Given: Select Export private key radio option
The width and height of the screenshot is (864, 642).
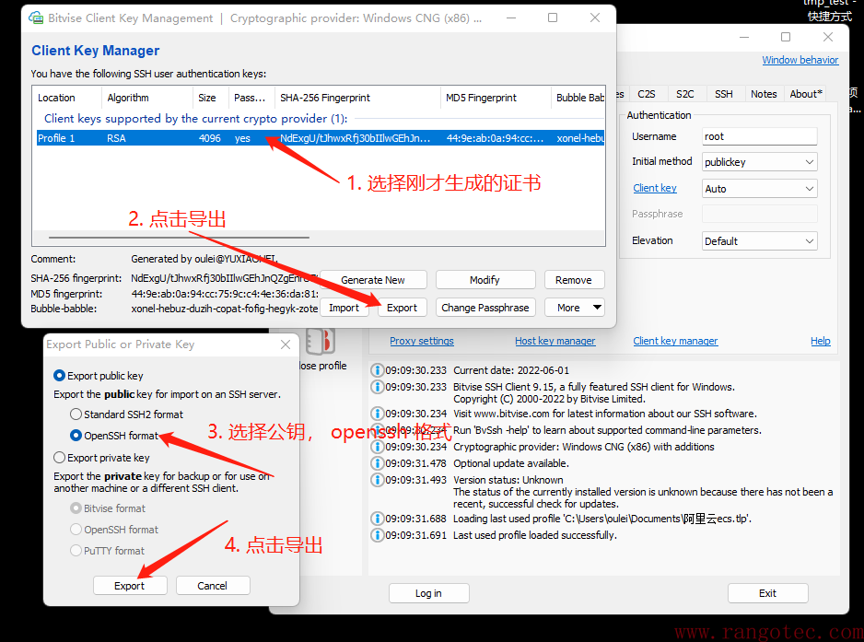Looking at the screenshot, I should tap(59, 458).
